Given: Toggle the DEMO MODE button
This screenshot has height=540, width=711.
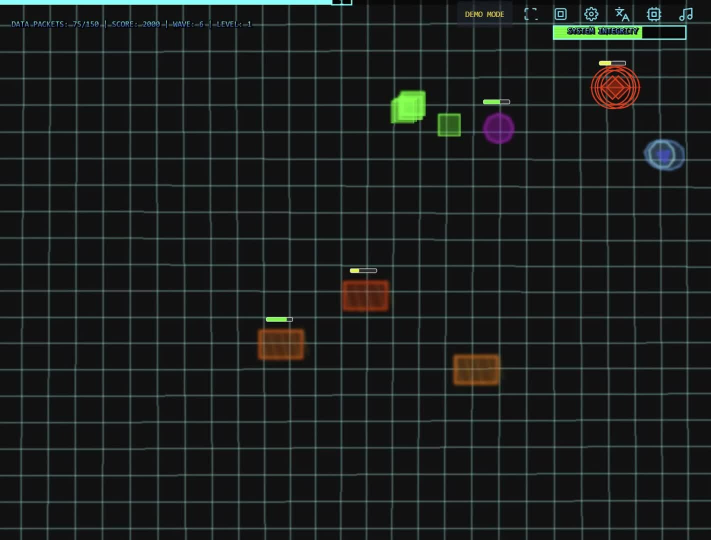Looking at the screenshot, I should click(484, 14).
